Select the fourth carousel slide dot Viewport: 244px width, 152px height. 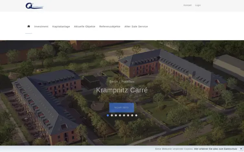click(x=120, y=116)
